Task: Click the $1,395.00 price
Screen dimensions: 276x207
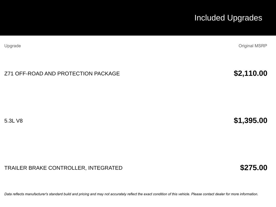Action: pos(250,120)
